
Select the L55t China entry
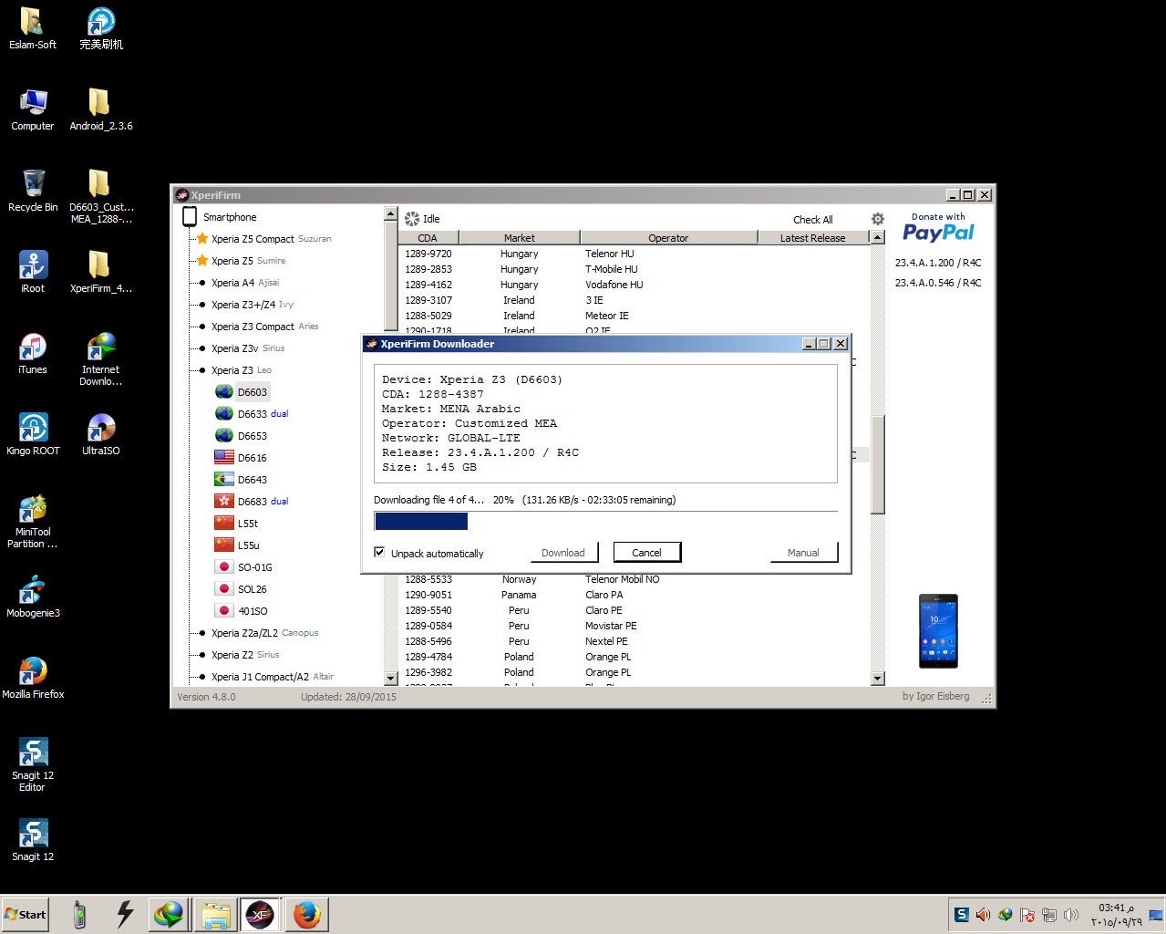237,524
